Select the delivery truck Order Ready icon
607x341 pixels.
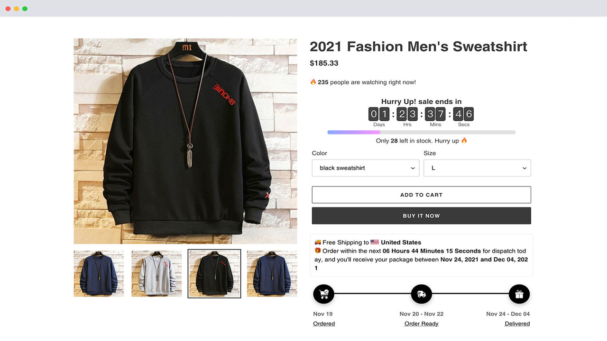point(421,294)
